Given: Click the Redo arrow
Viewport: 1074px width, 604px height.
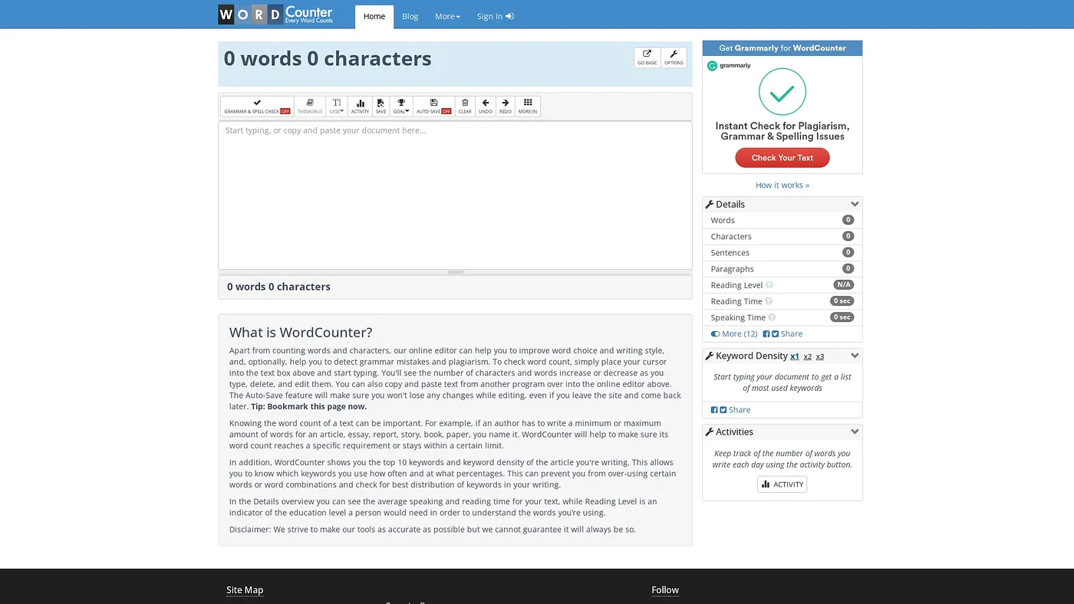Looking at the screenshot, I should 505,107.
